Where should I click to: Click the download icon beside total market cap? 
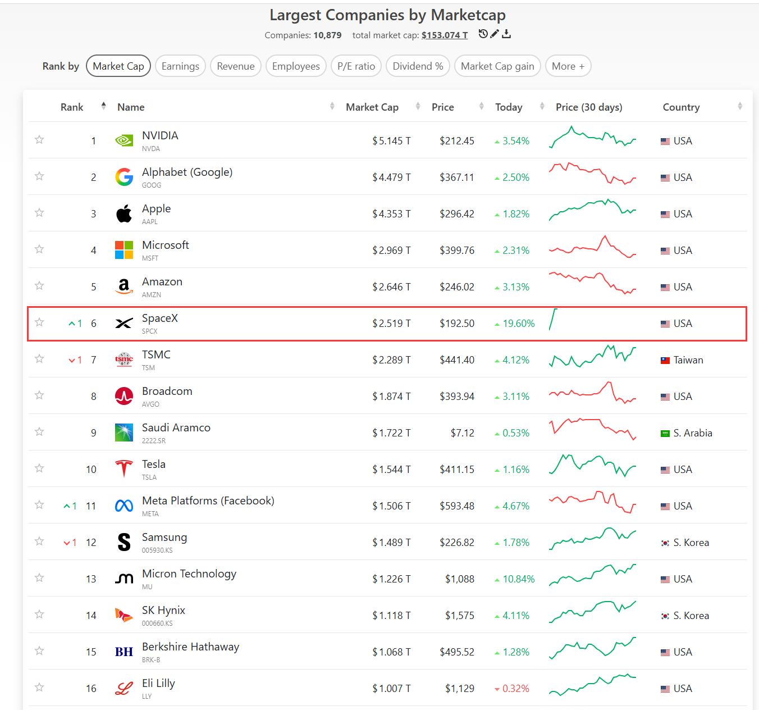pos(506,34)
